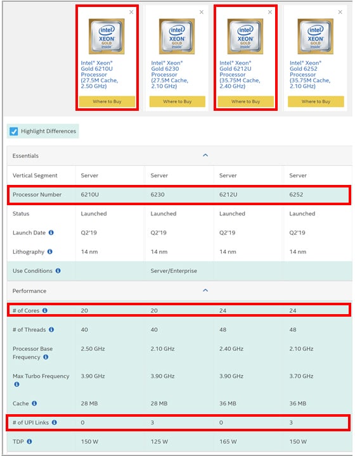
Task: Select the 6212U processor number cell
Action: pos(228,194)
